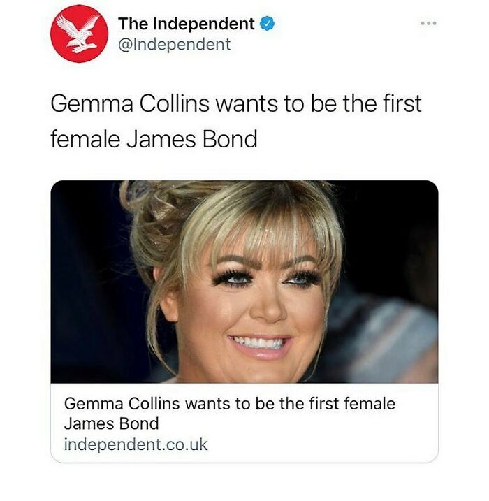Open The Independent's red eagle profile avatar
The height and width of the screenshot is (501, 489).
click(79, 34)
